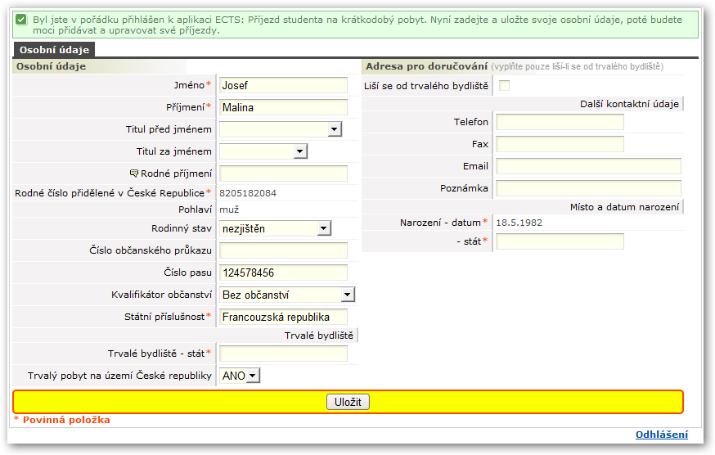Screen dimensions: 715x455
Task: Click the Poznámka input field
Action: pyautogui.click(x=588, y=188)
